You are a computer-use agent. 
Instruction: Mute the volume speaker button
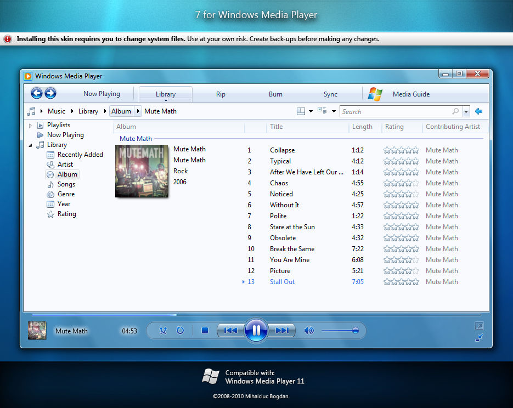(308, 331)
